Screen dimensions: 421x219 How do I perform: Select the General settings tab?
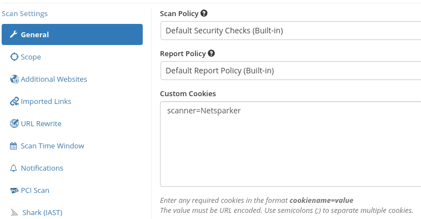coord(72,34)
